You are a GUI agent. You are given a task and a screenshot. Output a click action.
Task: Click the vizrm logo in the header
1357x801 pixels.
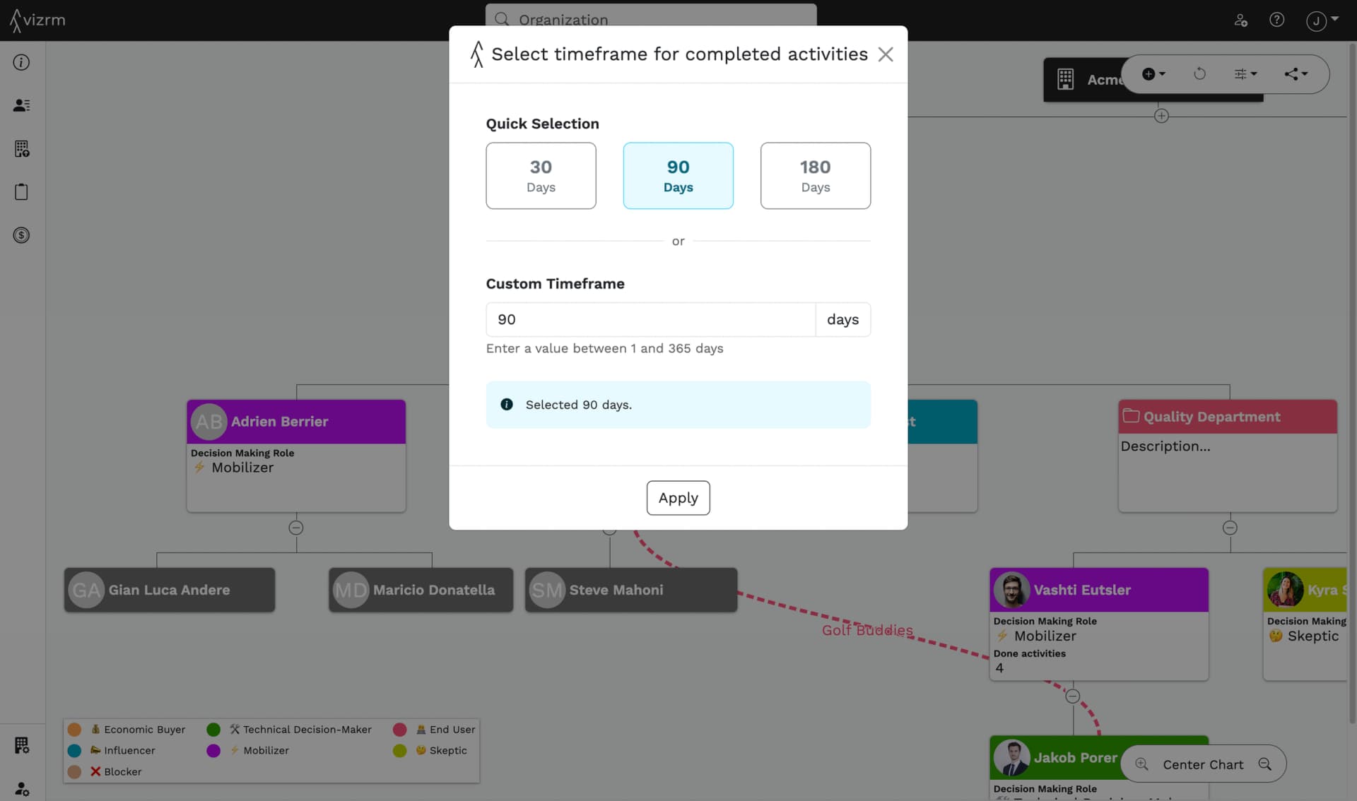[x=38, y=20]
